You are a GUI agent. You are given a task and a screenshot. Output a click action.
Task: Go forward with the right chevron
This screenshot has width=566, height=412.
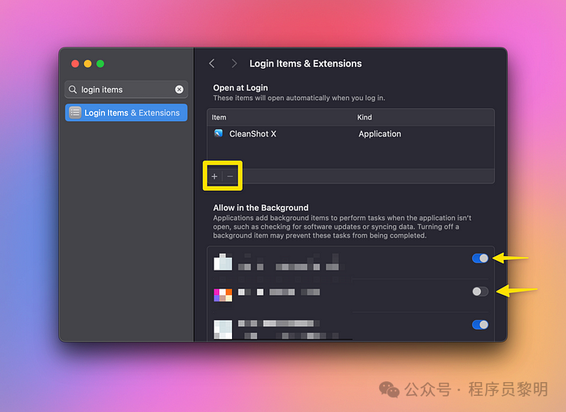click(234, 64)
